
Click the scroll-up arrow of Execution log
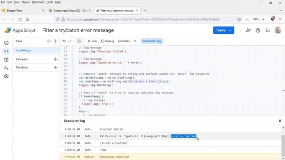pyautogui.click(x=283, y=128)
